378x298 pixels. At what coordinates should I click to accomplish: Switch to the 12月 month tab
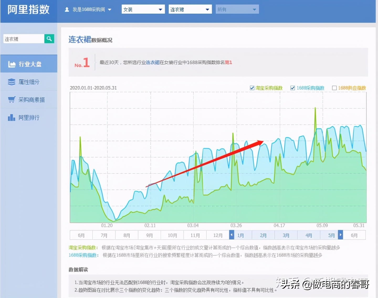coord(218,235)
